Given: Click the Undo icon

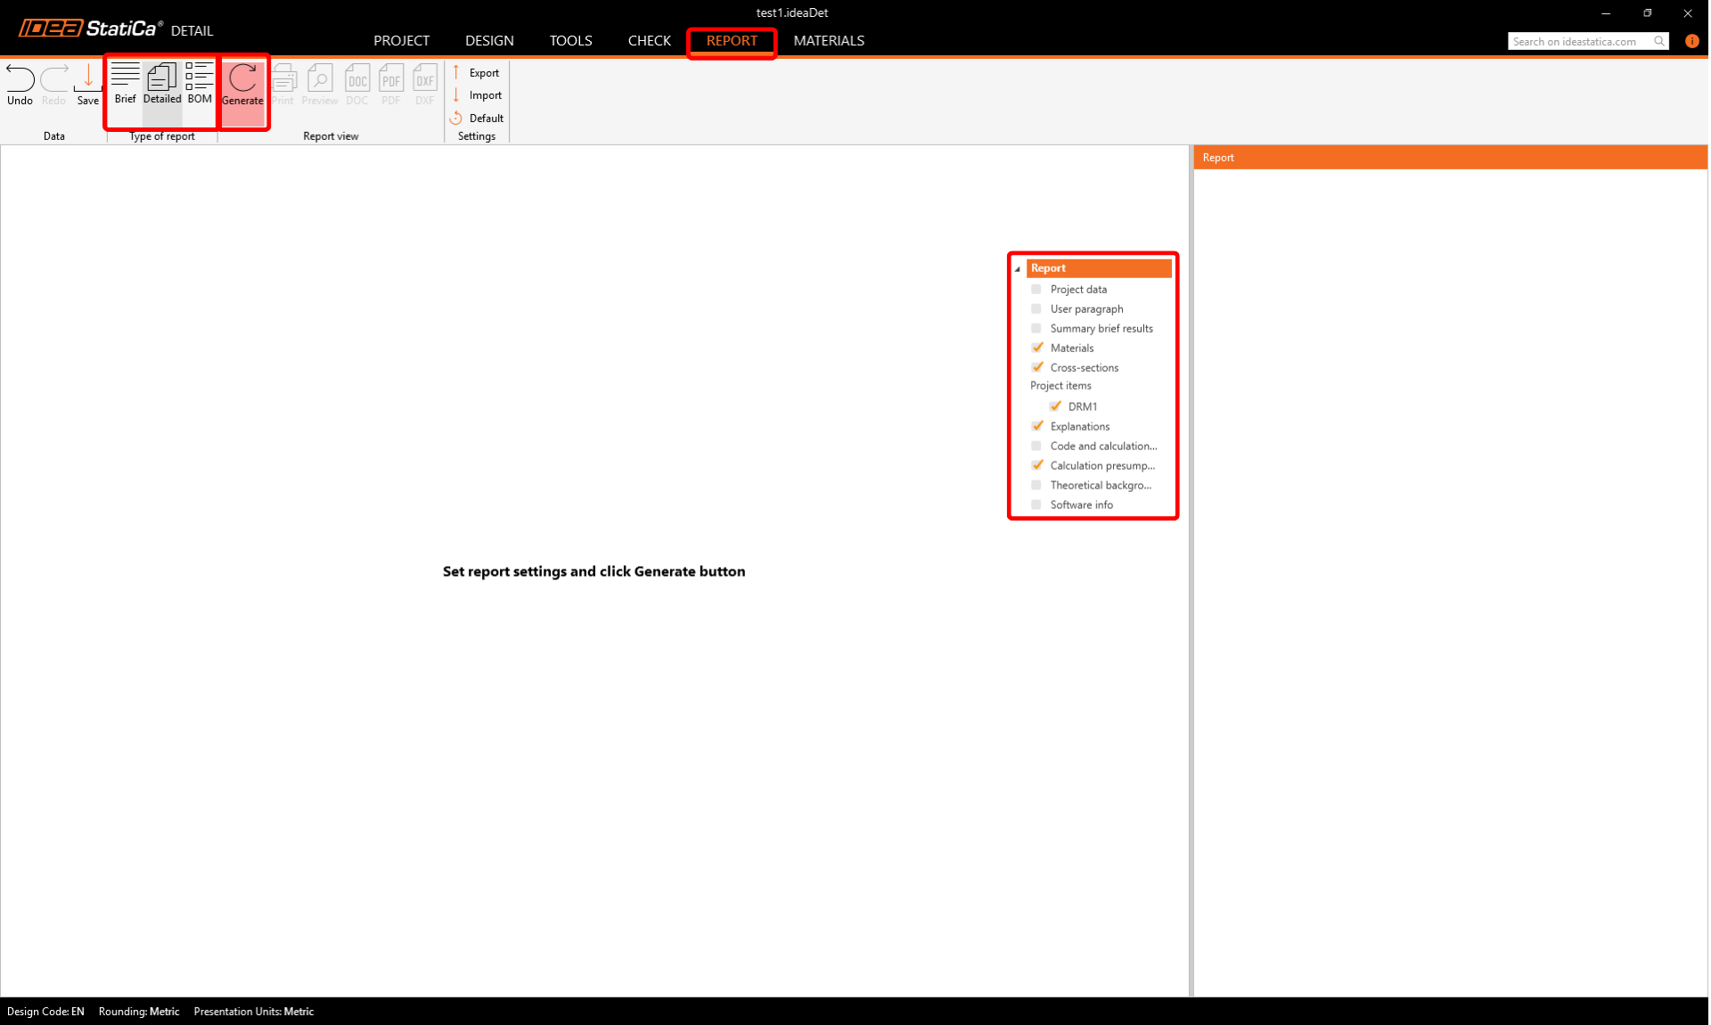Looking at the screenshot, I should pyautogui.click(x=20, y=84).
